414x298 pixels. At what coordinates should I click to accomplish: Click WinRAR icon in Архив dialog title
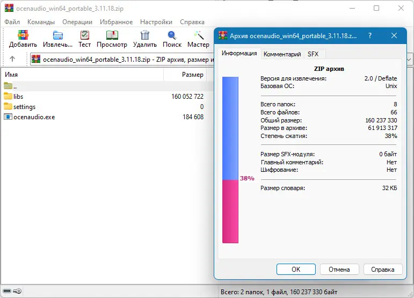click(223, 35)
